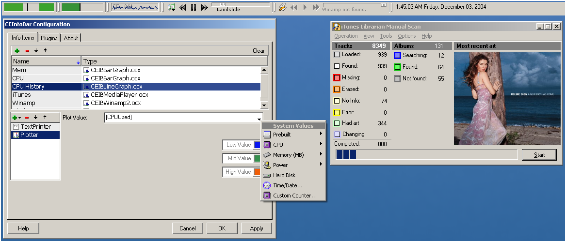Click the Apply button
The height and width of the screenshot is (242, 566).
[257, 228]
